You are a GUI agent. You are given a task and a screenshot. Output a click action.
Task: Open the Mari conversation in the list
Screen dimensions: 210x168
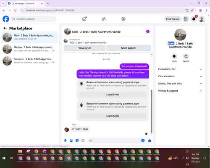29,37
